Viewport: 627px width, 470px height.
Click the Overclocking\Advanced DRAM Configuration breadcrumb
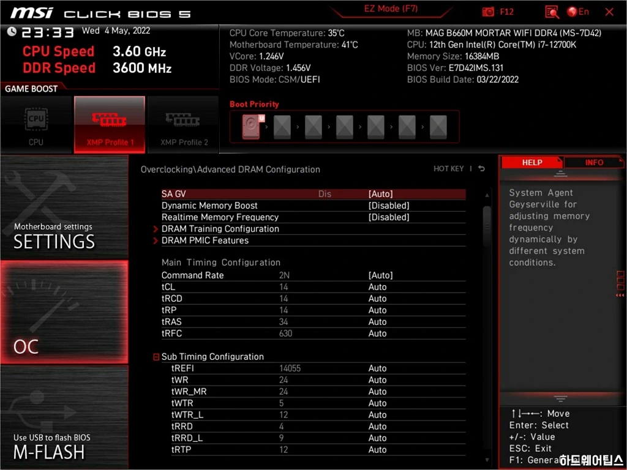pyautogui.click(x=230, y=169)
